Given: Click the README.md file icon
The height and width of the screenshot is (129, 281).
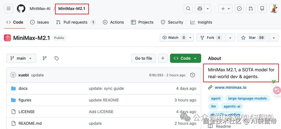Looking at the screenshot, I should coord(14,123).
